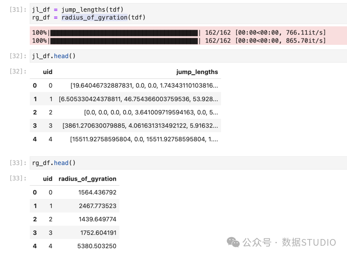
Task: Click the jump_lengths column header
Action: pos(197,72)
